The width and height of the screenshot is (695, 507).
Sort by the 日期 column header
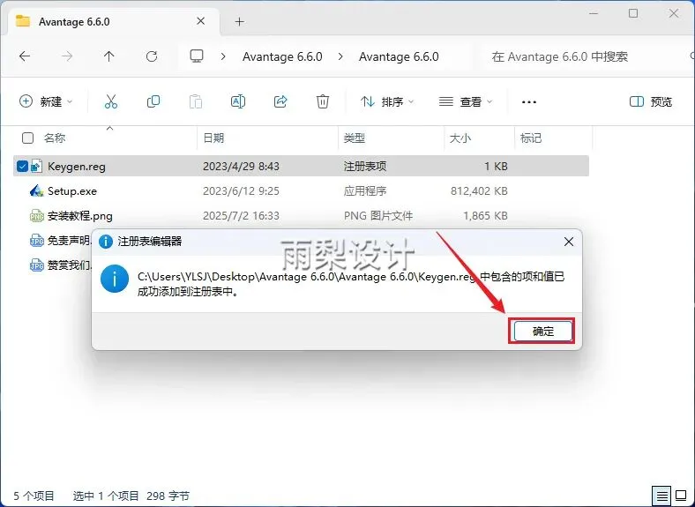pos(213,138)
